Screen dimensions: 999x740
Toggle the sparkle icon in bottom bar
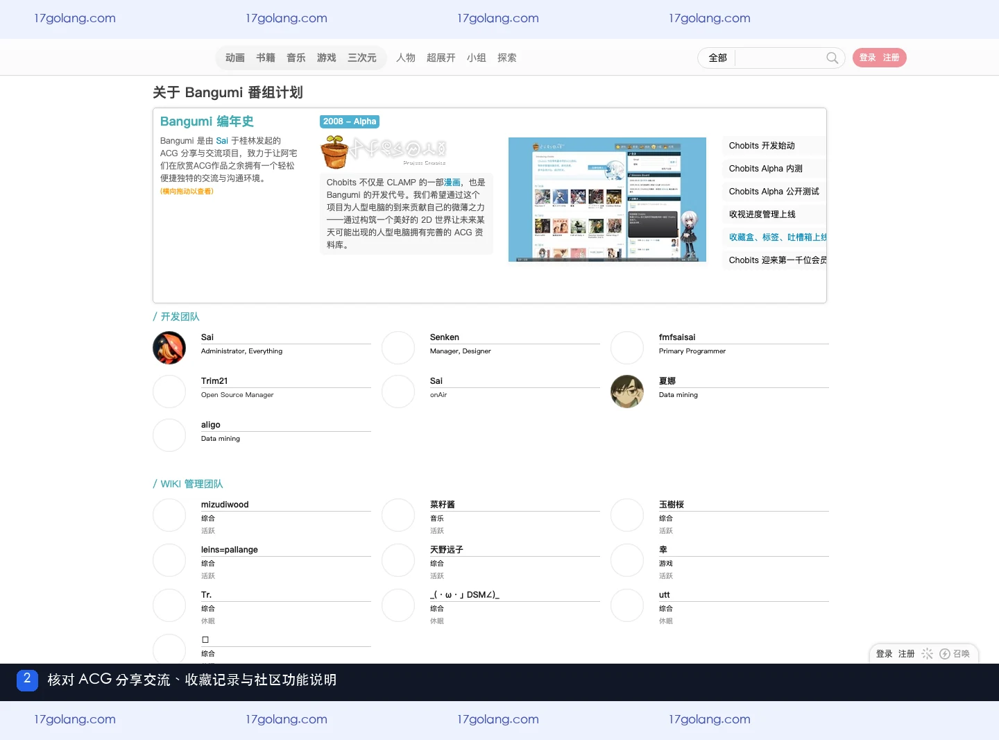927,654
